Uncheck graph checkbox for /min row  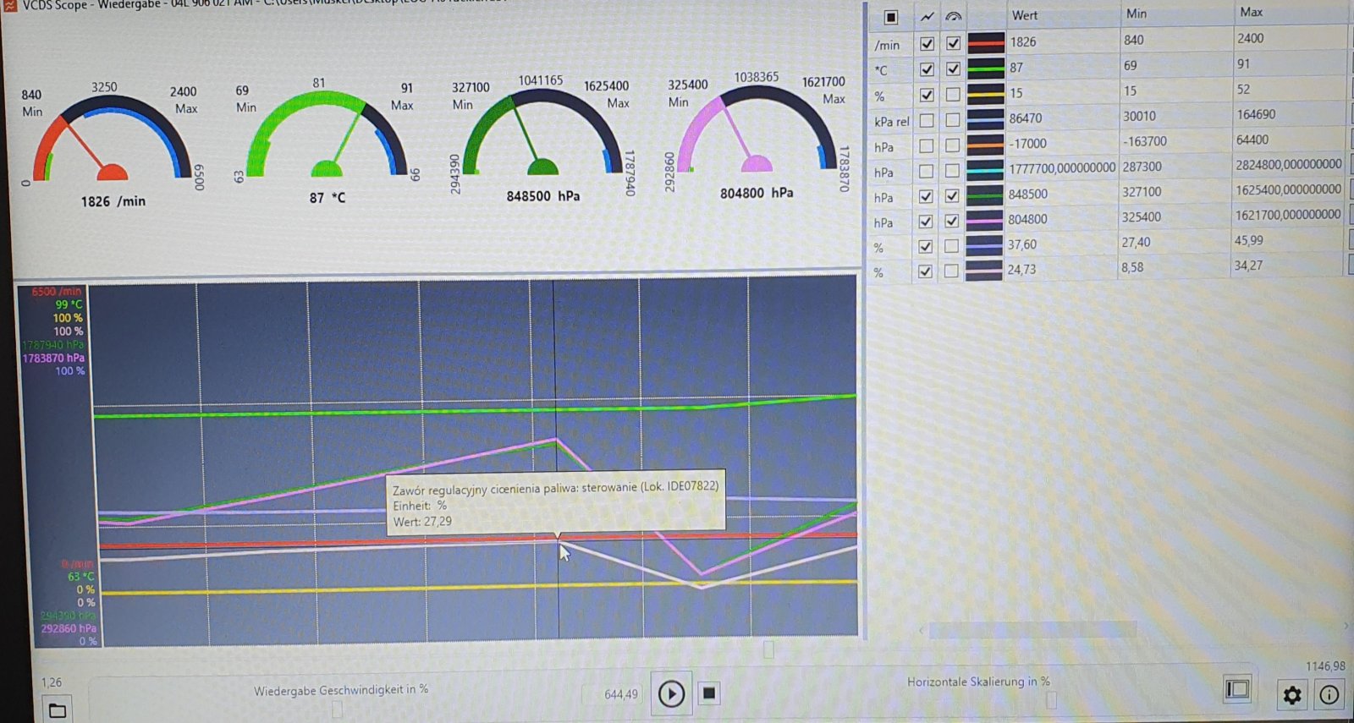pos(927,43)
